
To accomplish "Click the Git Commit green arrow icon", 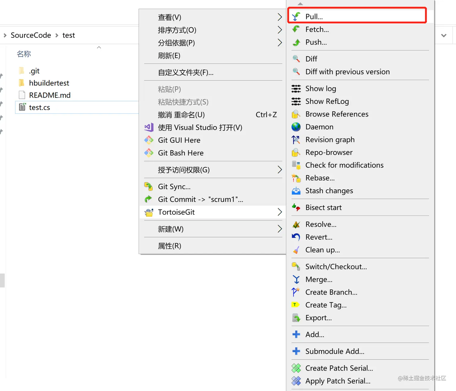I will [148, 199].
